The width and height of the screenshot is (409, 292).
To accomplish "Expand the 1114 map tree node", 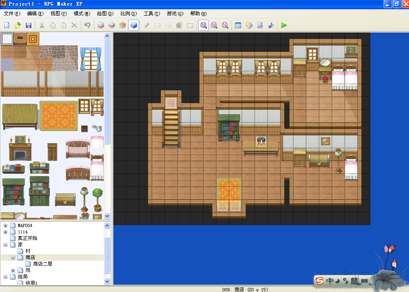I will 6,232.
